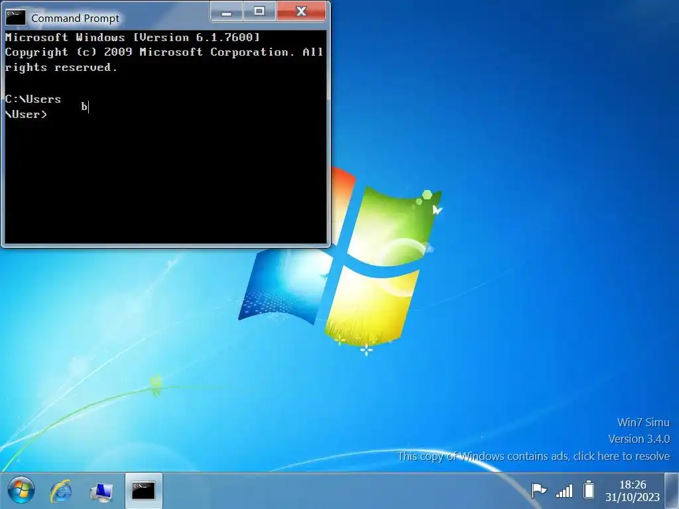Launch Internet Explorer from the taskbar
The image size is (679, 509).
point(60,491)
